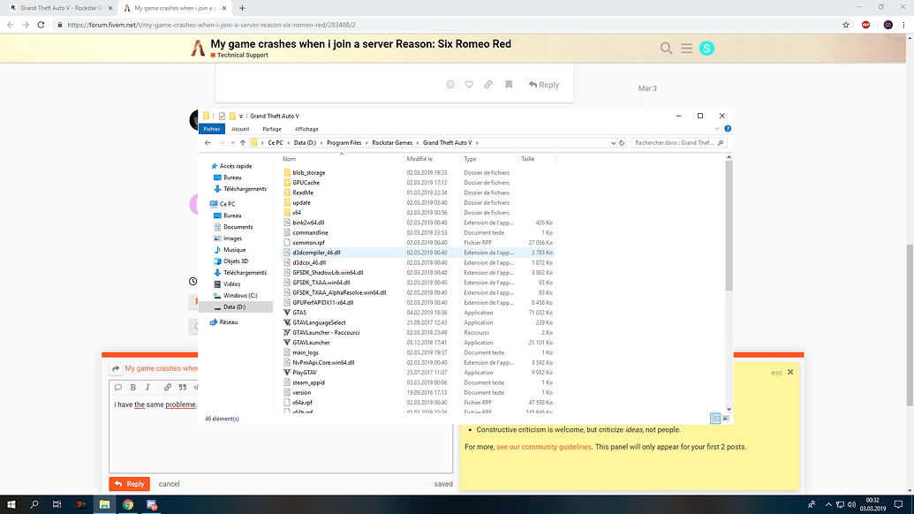Select Accès rapide in Explorer sidebar
The height and width of the screenshot is (514, 914).
(236, 166)
